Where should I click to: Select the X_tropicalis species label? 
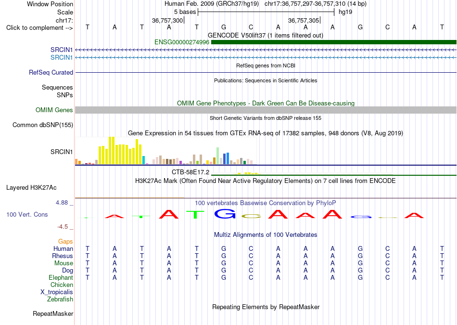point(57,292)
